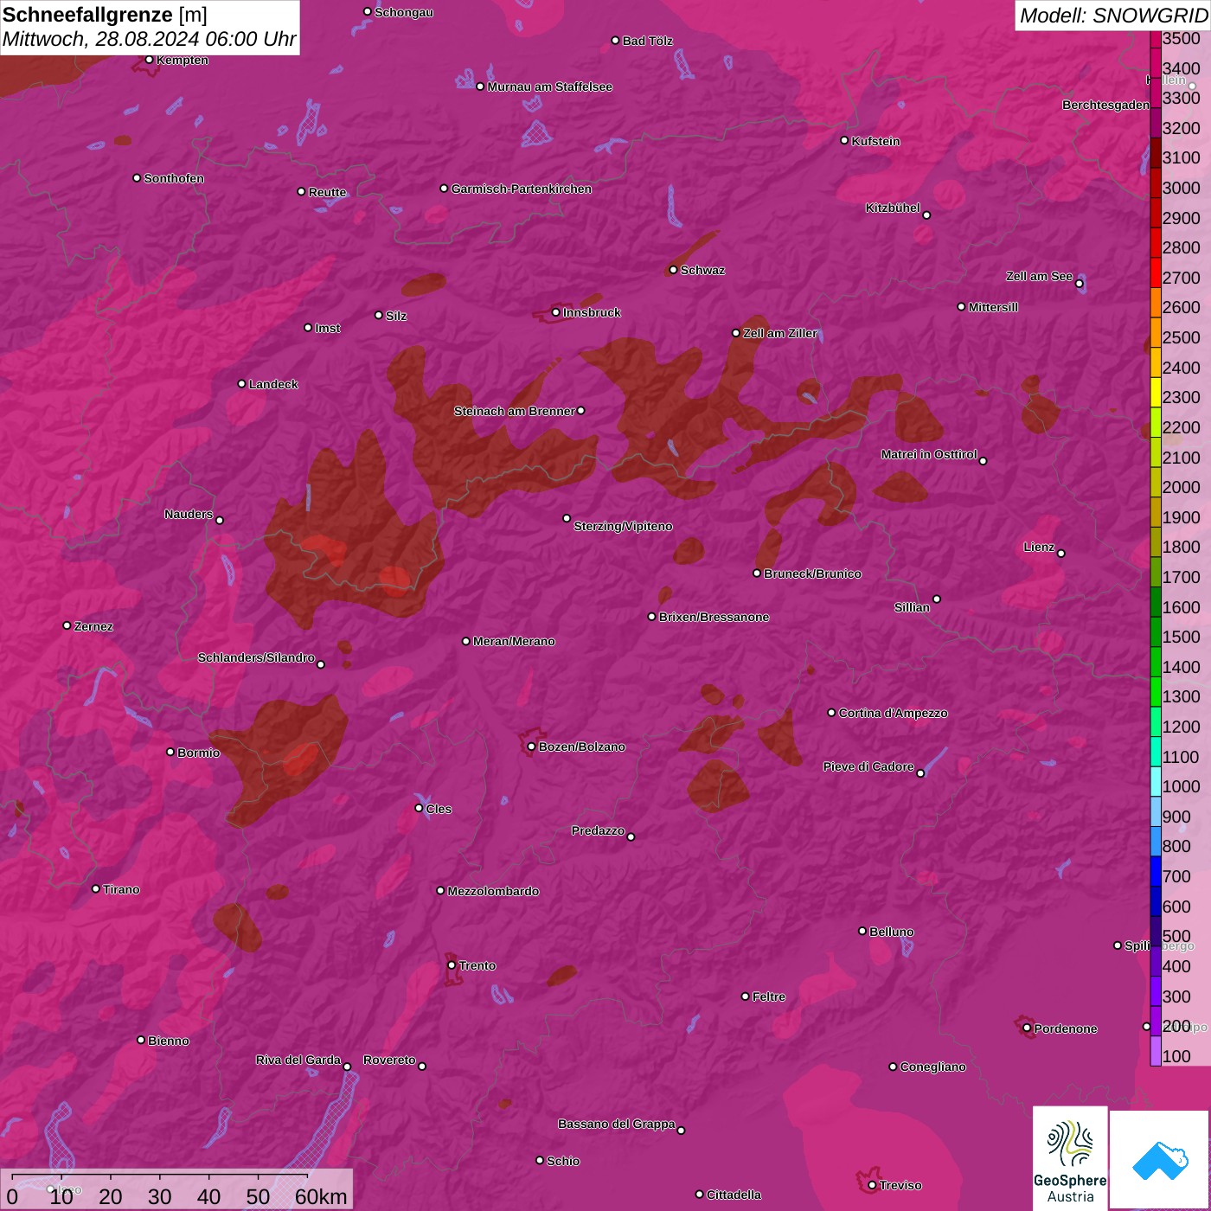Click the Pordenone city marker
Image resolution: width=1211 pixels, height=1211 pixels.
click(1027, 1028)
